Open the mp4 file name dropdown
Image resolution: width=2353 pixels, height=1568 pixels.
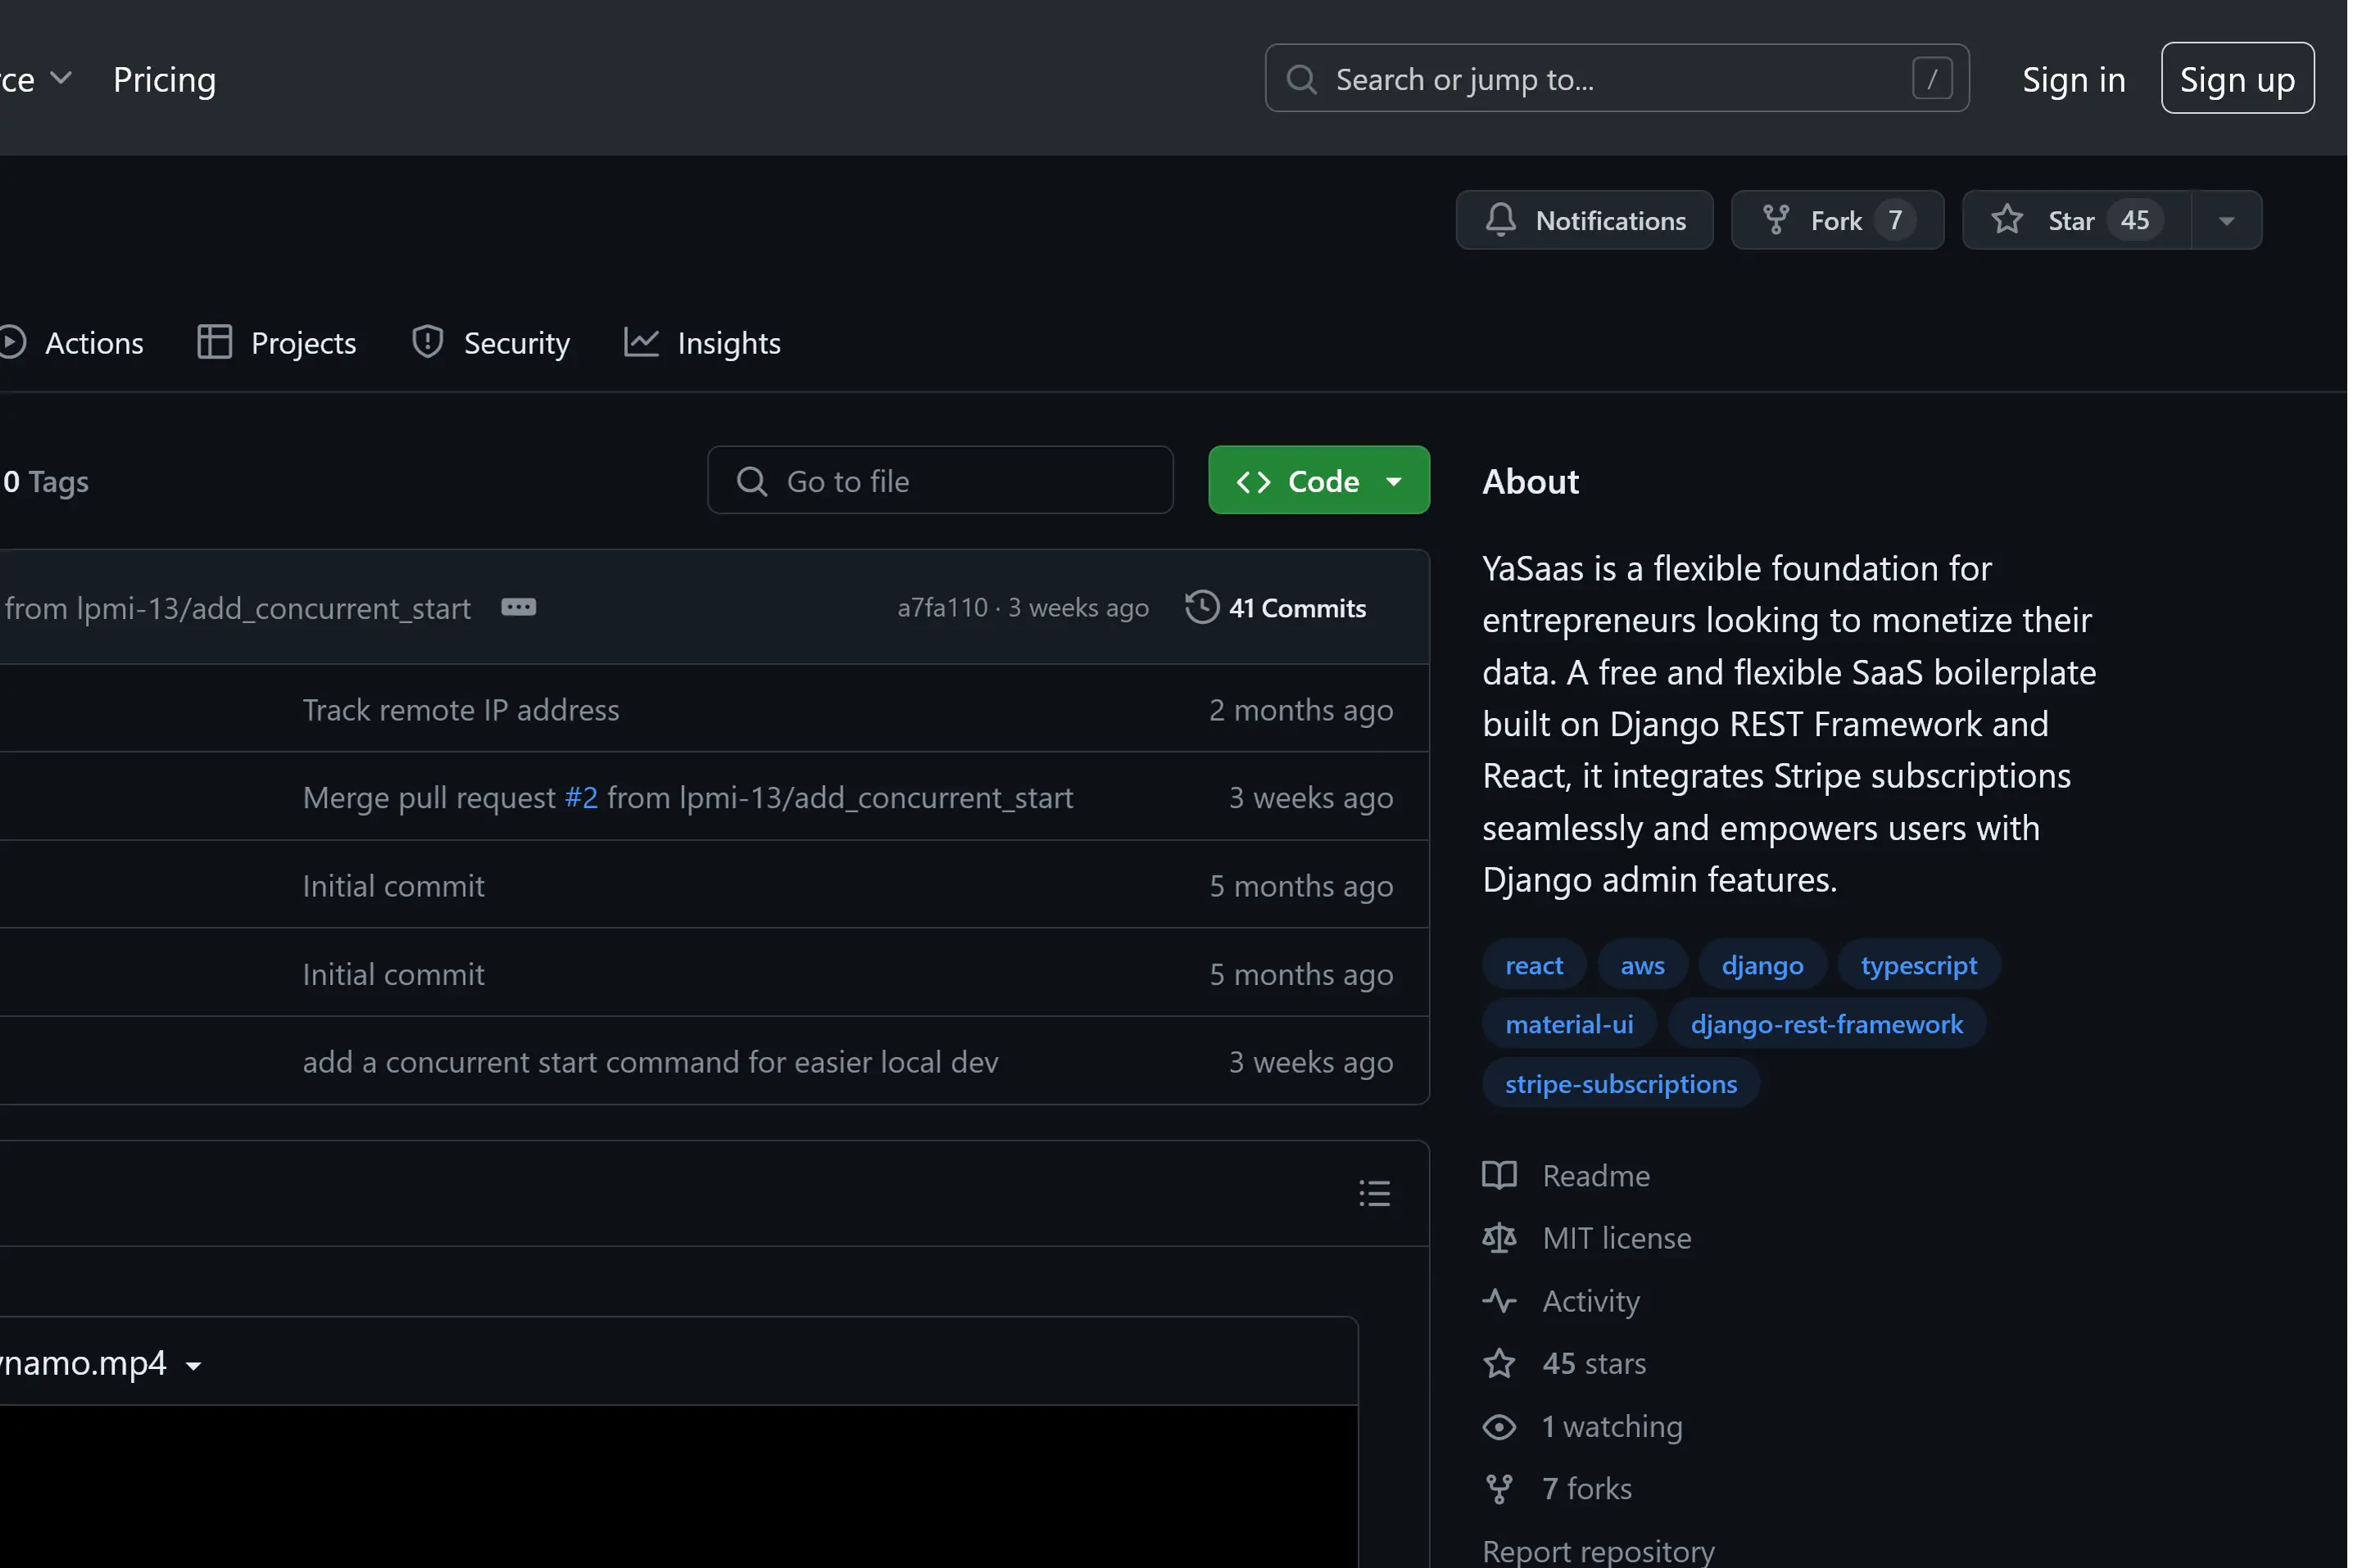(x=194, y=1365)
